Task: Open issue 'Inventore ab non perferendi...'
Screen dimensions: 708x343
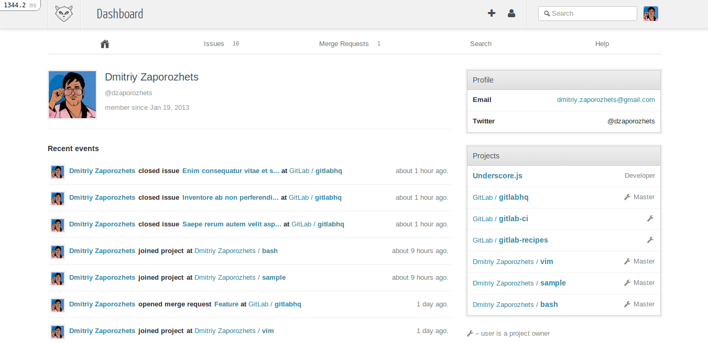Action: click(230, 198)
